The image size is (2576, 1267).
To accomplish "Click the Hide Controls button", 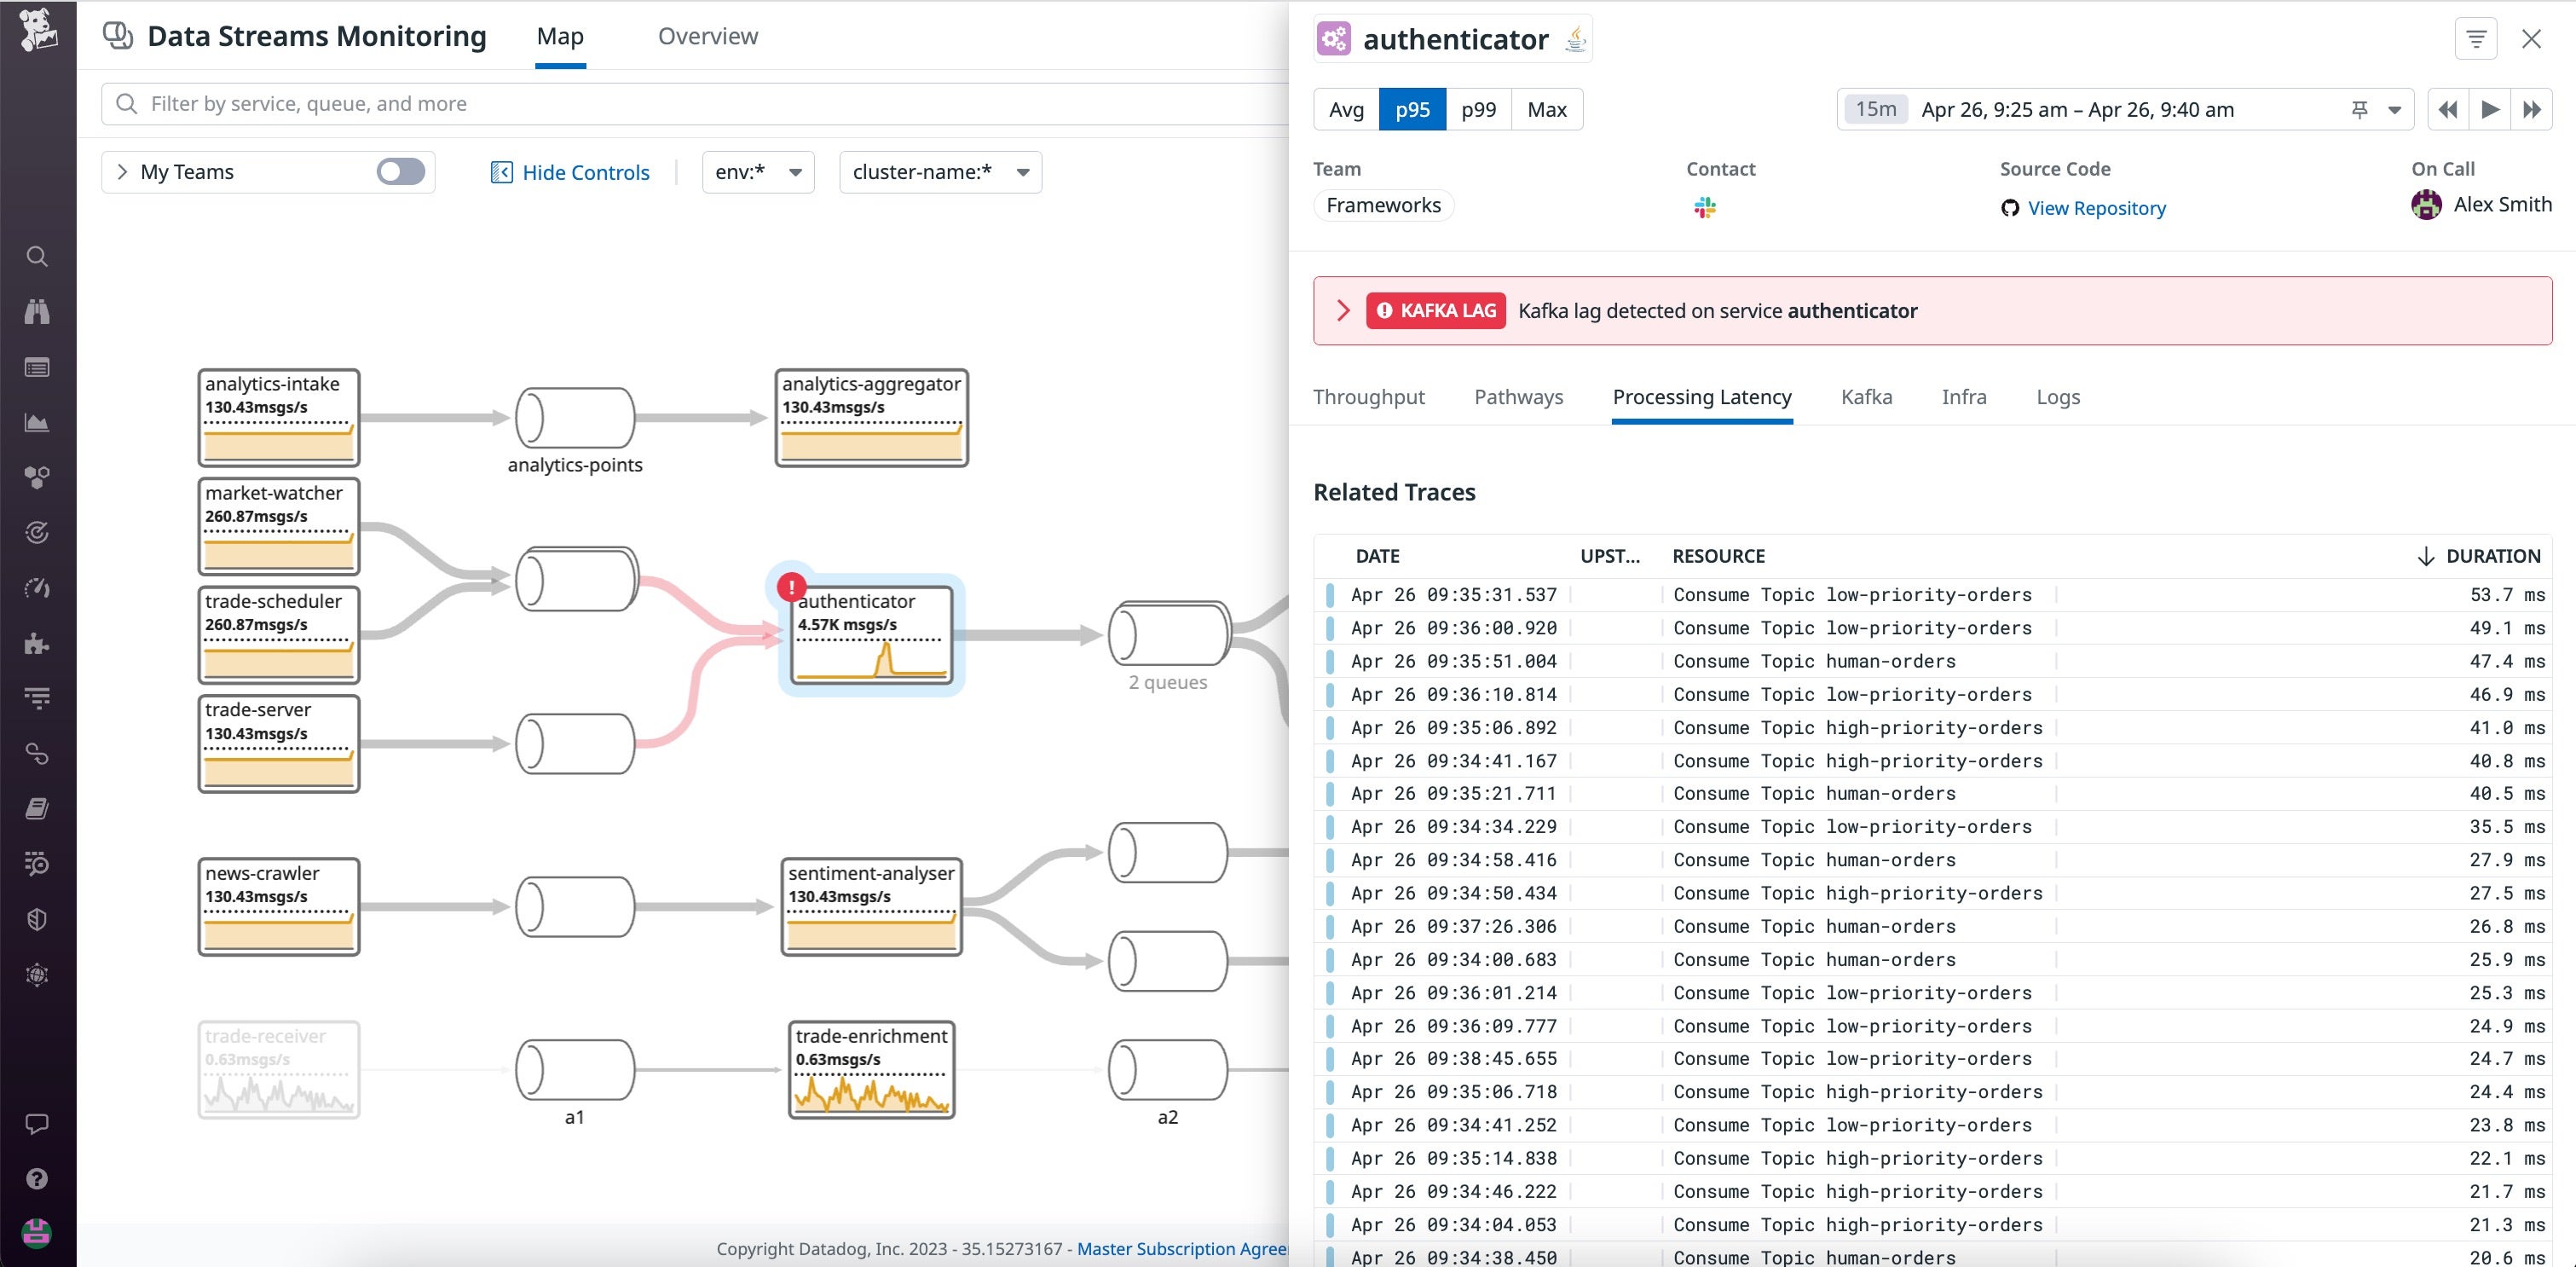I will (569, 171).
